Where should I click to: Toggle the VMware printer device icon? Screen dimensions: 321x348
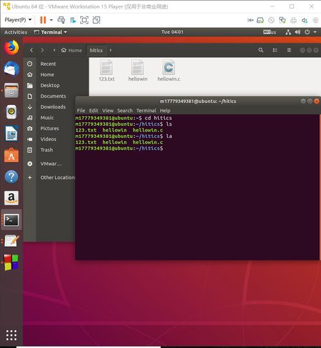(x=293, y=21)
